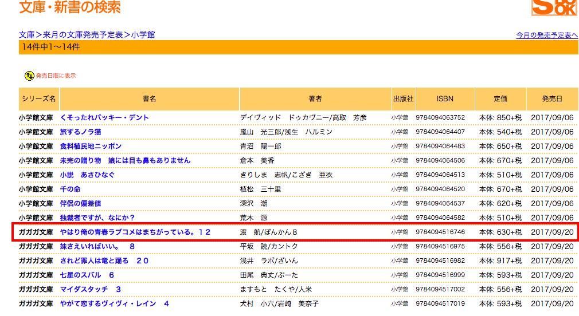Open やはり俺の青春ラブコメはまちがっている。12
The image size is (579, 316).
click(135, 232)
